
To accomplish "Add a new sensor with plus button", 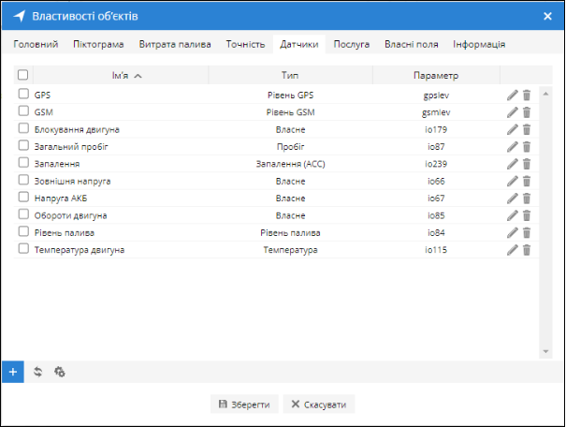I will pyautogui.click(x=13, y=372).
